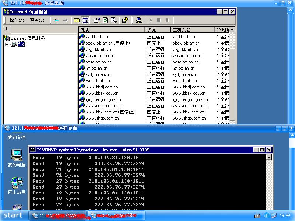Click the 状况 column header
295x221 pixels.
tap(157, 29)
